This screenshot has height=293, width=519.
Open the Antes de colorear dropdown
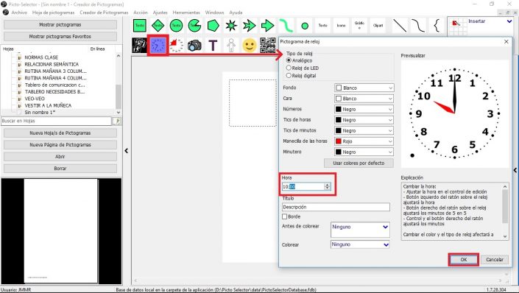(x=360, y=230)
